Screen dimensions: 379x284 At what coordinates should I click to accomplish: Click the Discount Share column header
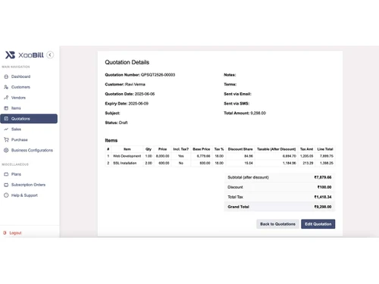pos(240,149)
